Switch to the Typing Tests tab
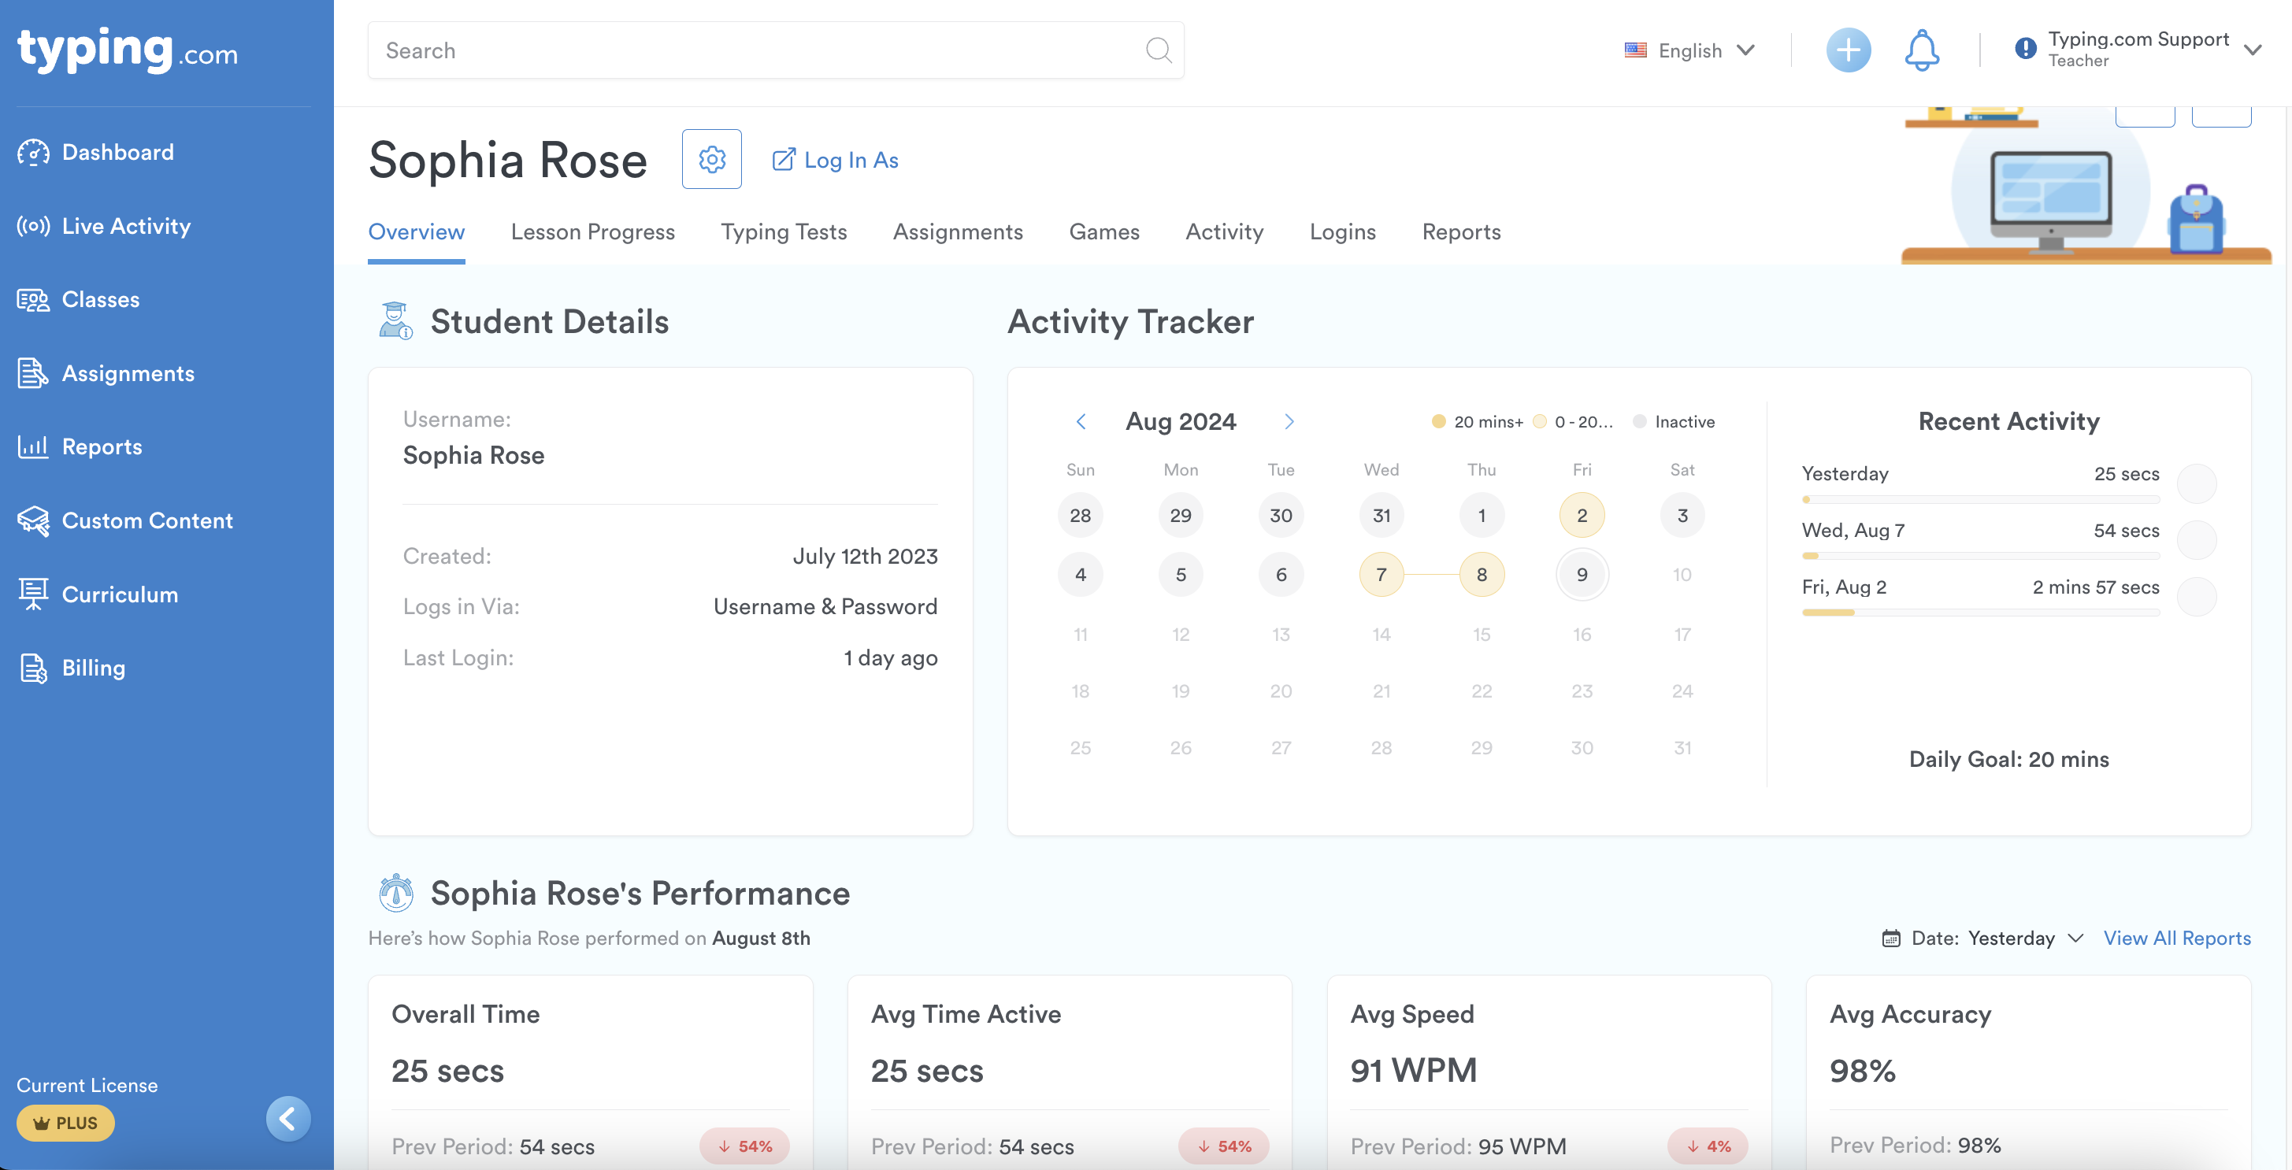This screenshot has width=2292, height=1170. tap(783, 232)
